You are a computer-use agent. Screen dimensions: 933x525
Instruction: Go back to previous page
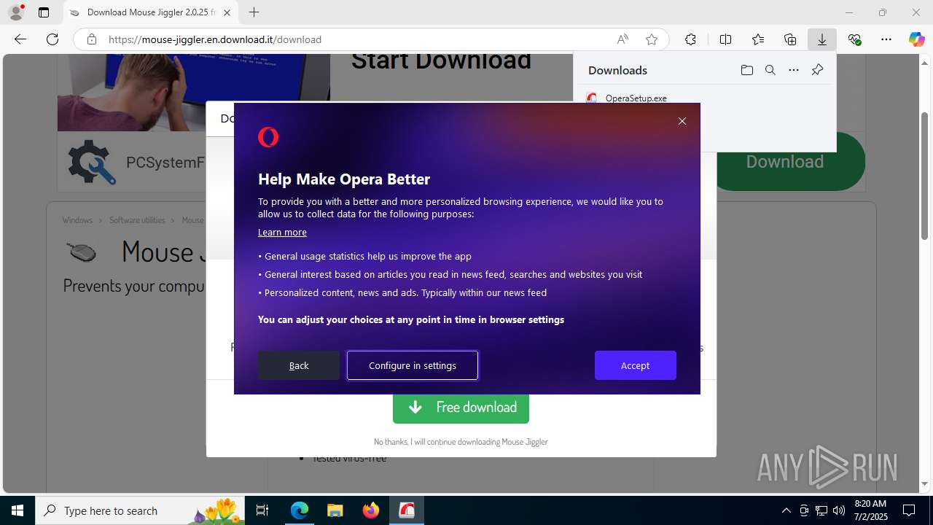coord(20,39)
